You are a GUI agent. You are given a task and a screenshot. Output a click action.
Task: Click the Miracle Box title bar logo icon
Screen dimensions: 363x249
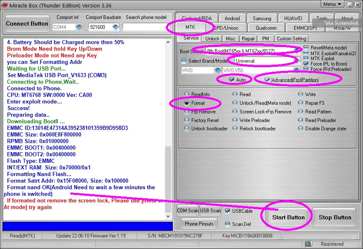(5, 5)
